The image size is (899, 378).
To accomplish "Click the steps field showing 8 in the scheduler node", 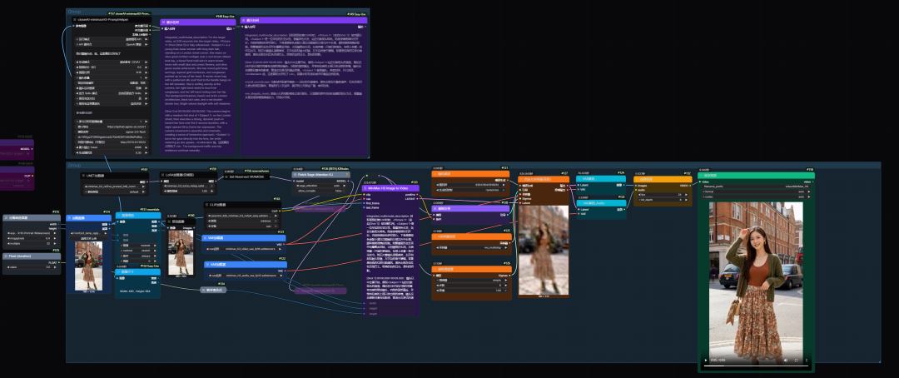I will tap(471, 285).
